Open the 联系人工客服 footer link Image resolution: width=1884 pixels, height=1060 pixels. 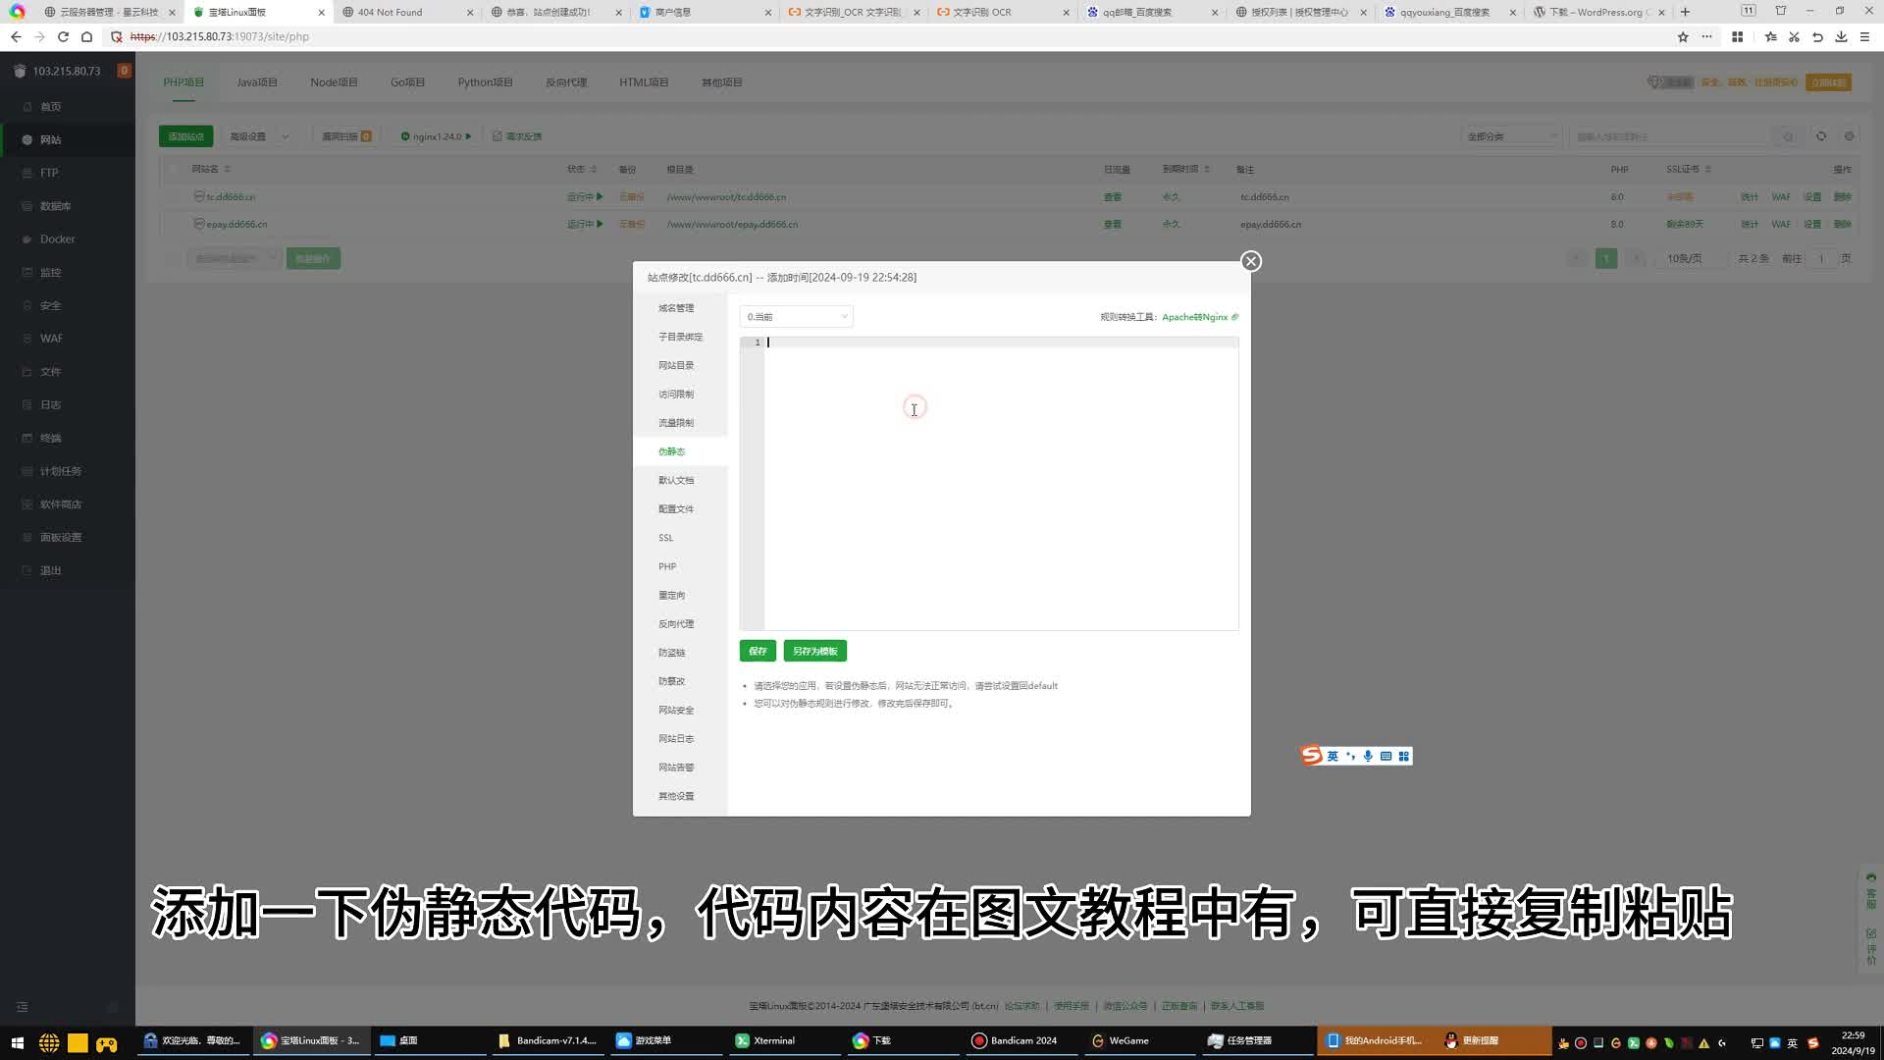(x=1237, y=1006)
